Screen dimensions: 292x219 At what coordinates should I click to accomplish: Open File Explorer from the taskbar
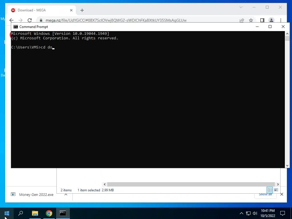[x=35, y=213]
